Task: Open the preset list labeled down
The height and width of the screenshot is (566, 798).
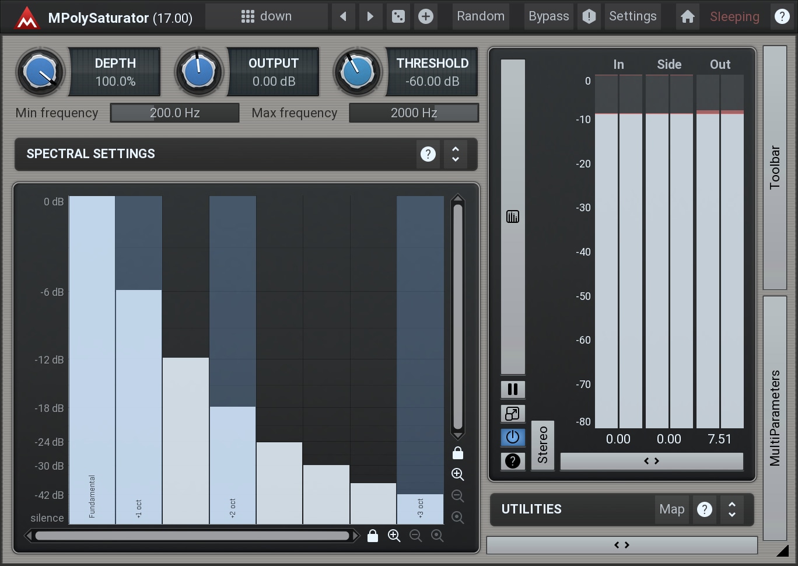Action: tap(267, 17)
